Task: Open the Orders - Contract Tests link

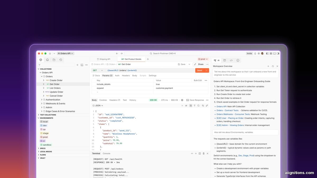Action: 227,110
